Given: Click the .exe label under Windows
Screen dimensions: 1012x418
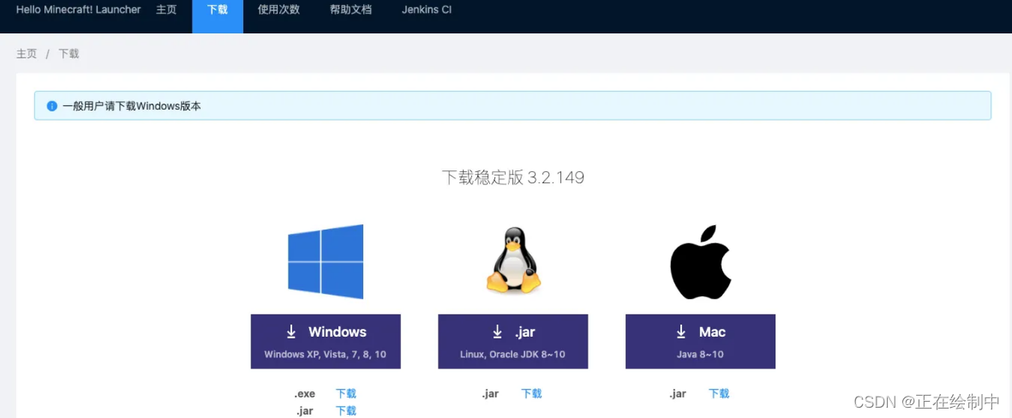Looking at the screenshot, I should pos(305,393).
